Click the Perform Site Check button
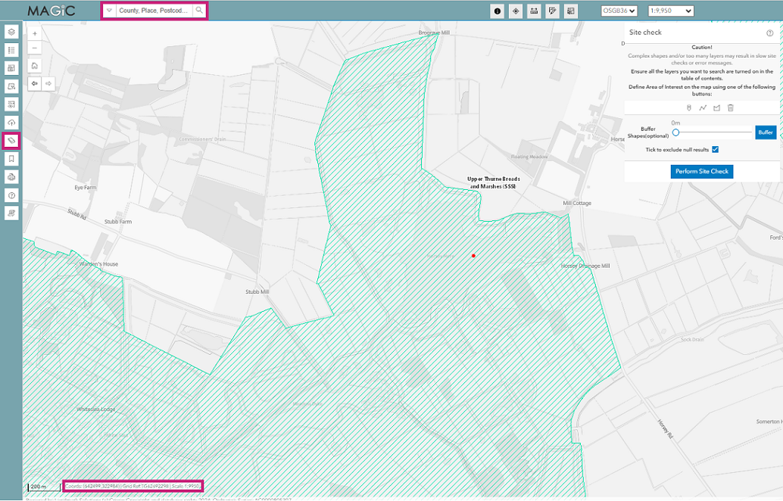 click(x=702, y=171)
